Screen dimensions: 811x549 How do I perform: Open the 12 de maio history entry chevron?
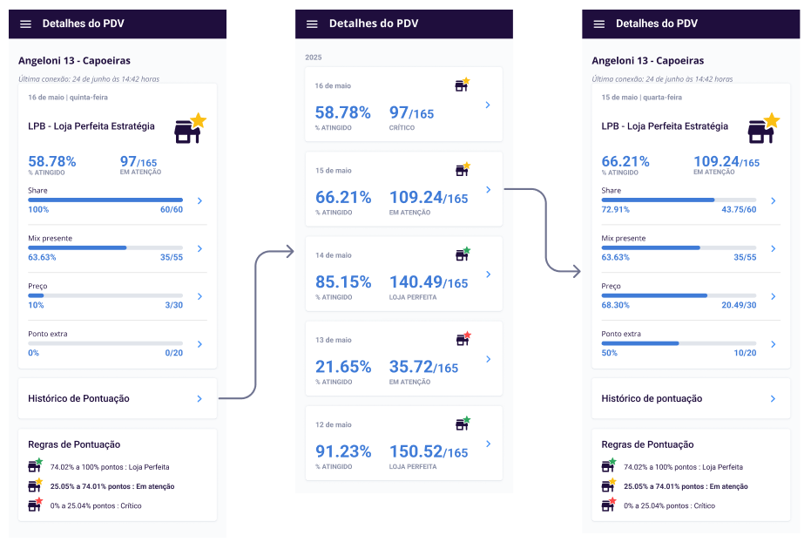coord(488,444)
